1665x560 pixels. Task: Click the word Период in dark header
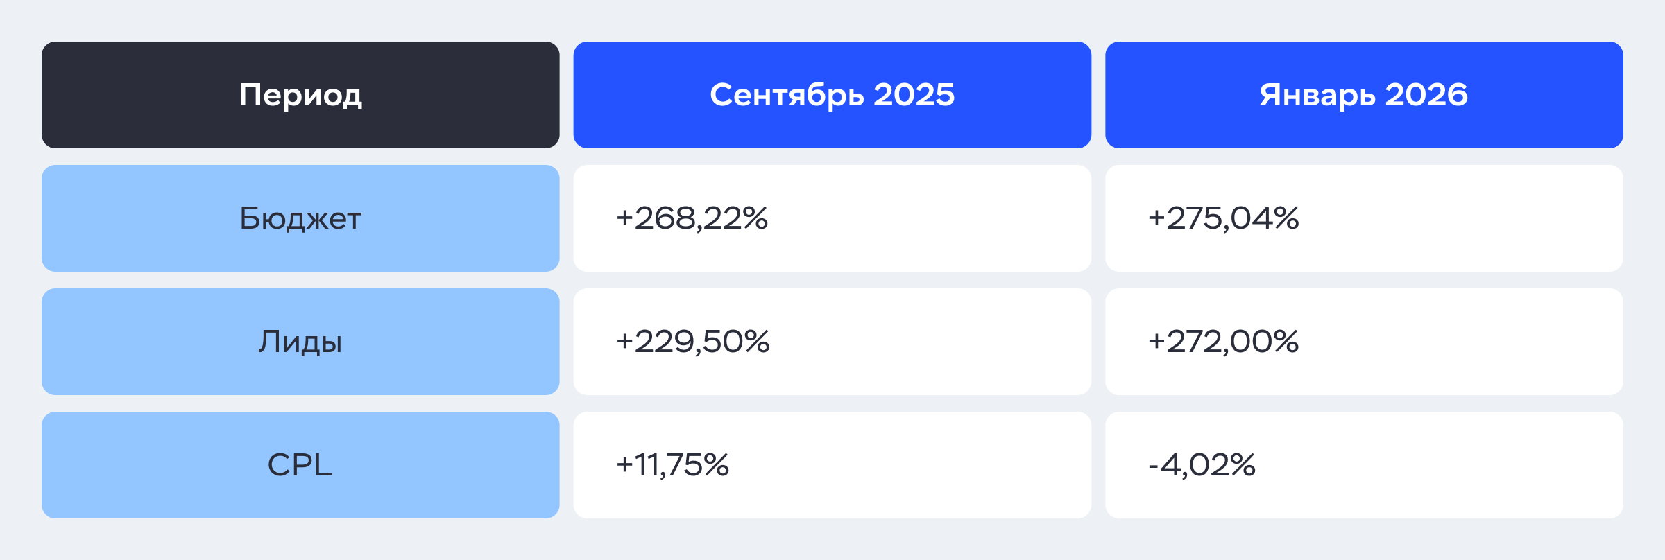pos(300,96)
